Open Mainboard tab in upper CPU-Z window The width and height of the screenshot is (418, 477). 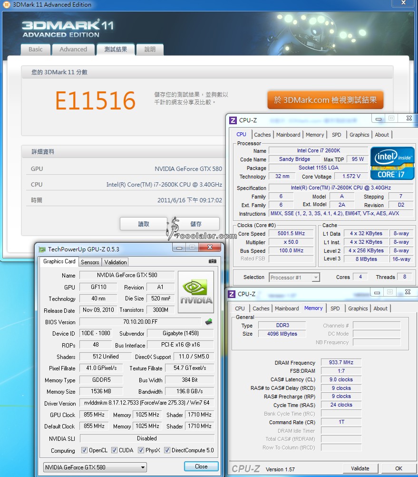coord(288,135)
